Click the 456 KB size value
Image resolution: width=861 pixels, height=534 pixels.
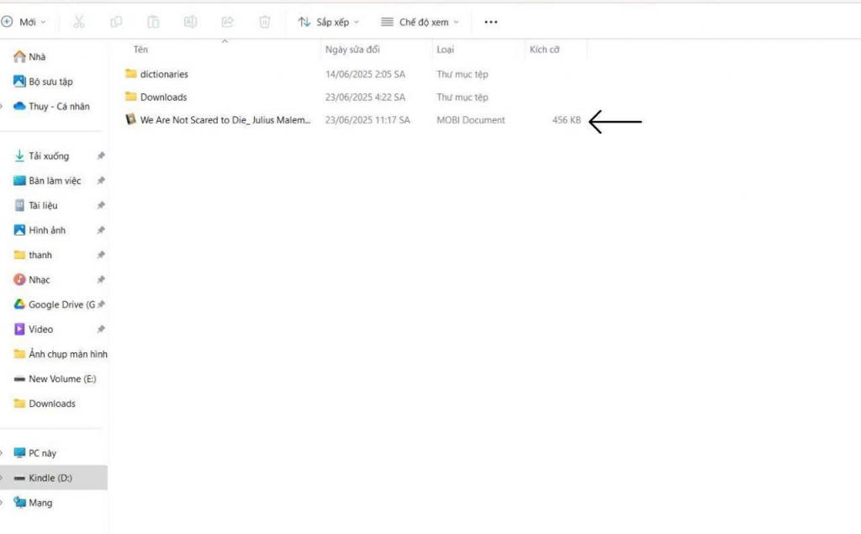[x=566, y=120]
